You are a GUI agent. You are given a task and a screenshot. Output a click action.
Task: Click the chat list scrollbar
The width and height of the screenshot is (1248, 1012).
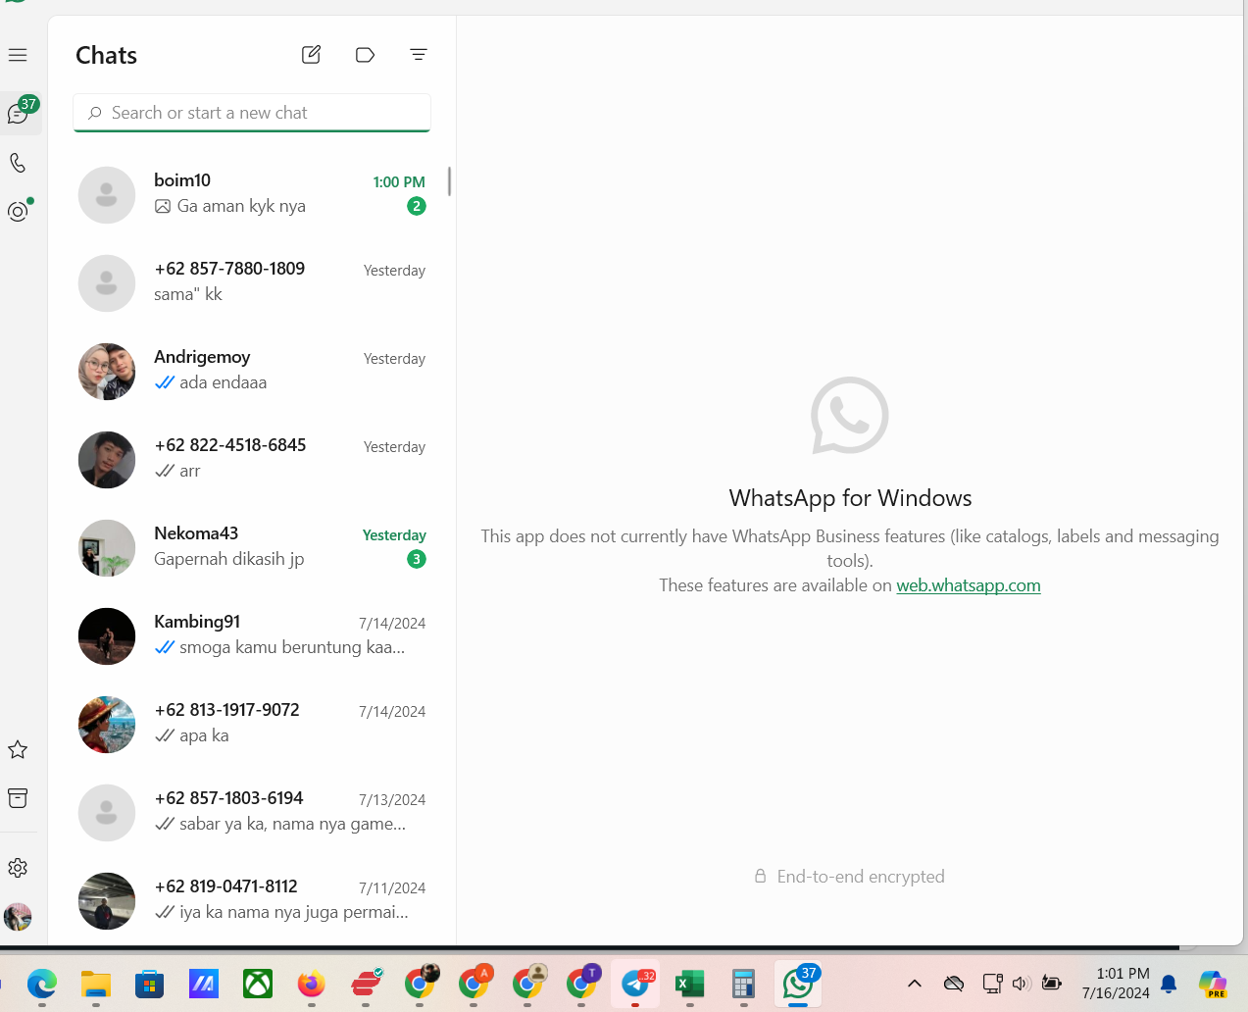(x=449, y=181)
